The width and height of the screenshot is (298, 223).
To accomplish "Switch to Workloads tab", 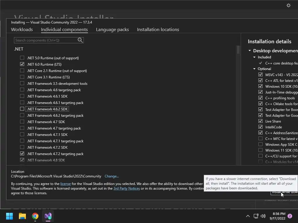I will [22, 30].
